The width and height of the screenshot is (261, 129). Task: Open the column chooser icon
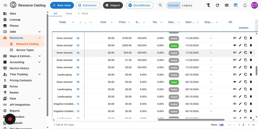(x=226, y=5)
